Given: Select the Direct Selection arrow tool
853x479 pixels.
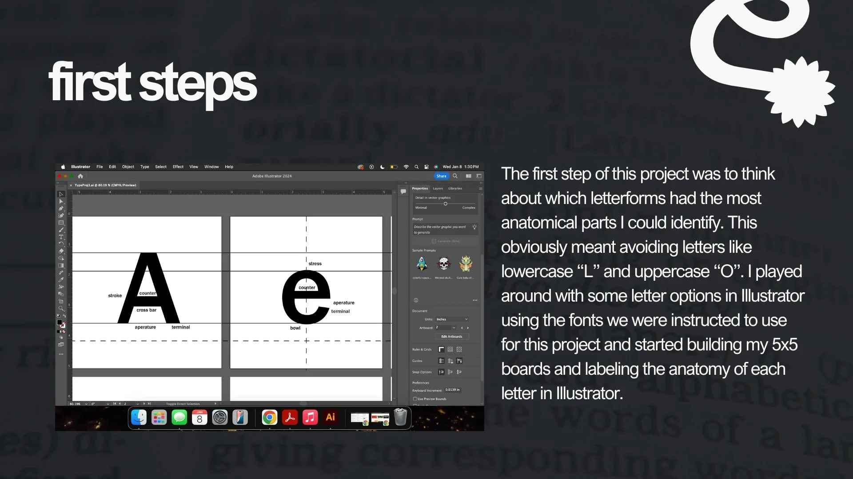Looking at the screenshot, I should tap(61, 201).
